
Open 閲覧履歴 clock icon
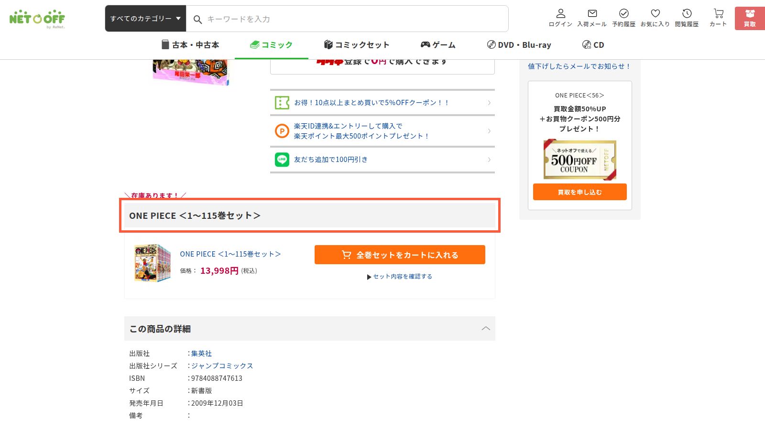point(687,18)
